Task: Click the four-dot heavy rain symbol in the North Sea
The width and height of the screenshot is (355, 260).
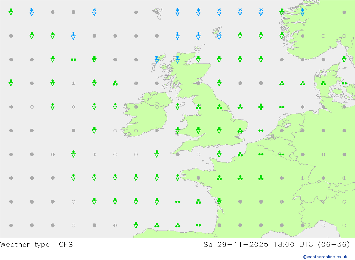Action: (x=261, y=107)
